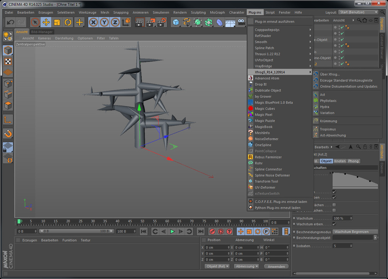388x279 pixels.
Task: Click the Wachstum percentage stepper arrows
Action: click(x=351, y=218)
